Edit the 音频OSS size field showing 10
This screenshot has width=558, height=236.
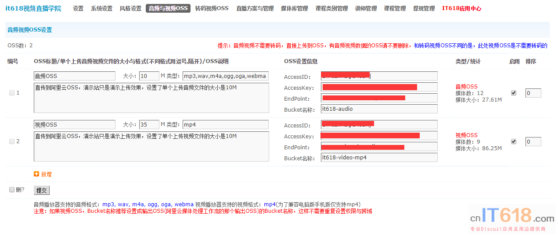click(x=149, y=76)
